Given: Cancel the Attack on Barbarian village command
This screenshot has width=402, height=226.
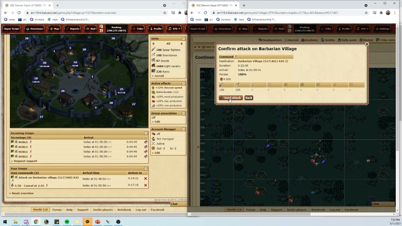Looking at the screenshot, I should [x=145, y=179].
